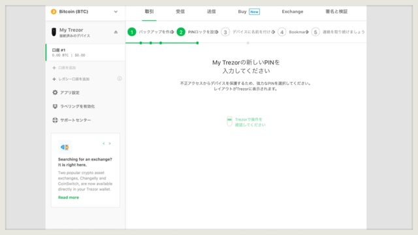The height and width of the screenshot is (235, 418).
Task: Click the info icon beside legacy account
Action: 120,78
